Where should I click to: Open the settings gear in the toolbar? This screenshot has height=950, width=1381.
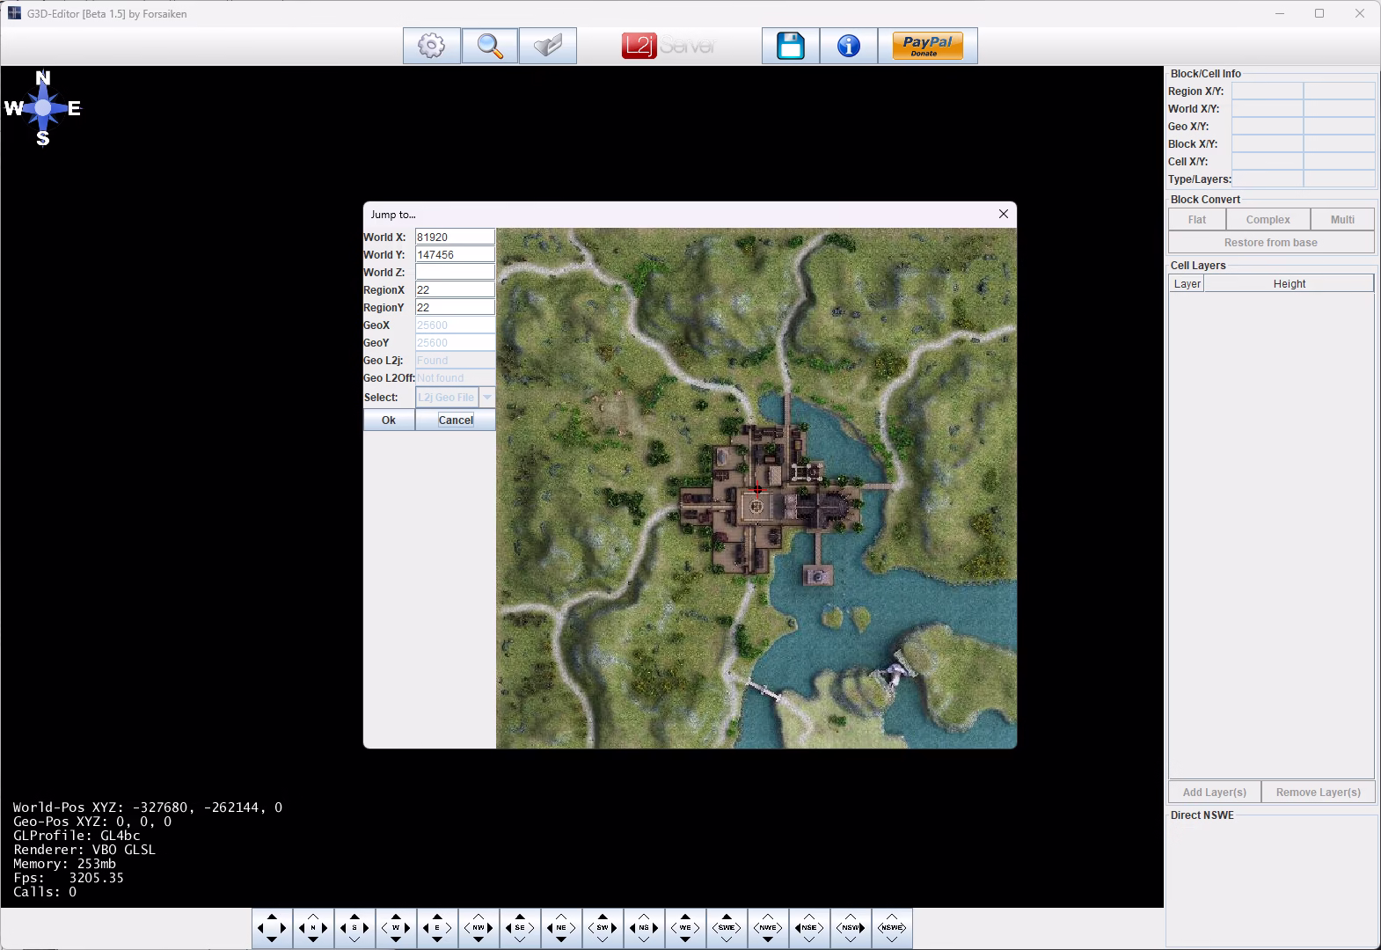[x=431, y=46]
